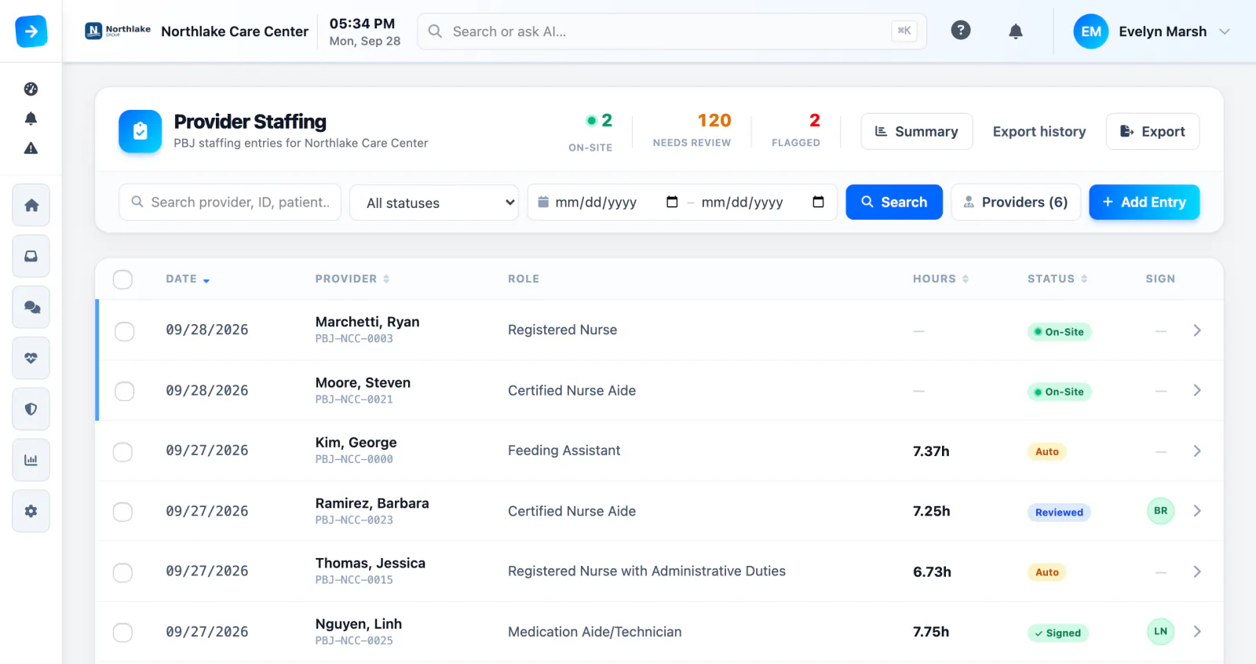
Task: Check the row for Thomas, Jessica
Action: [122, 572]
